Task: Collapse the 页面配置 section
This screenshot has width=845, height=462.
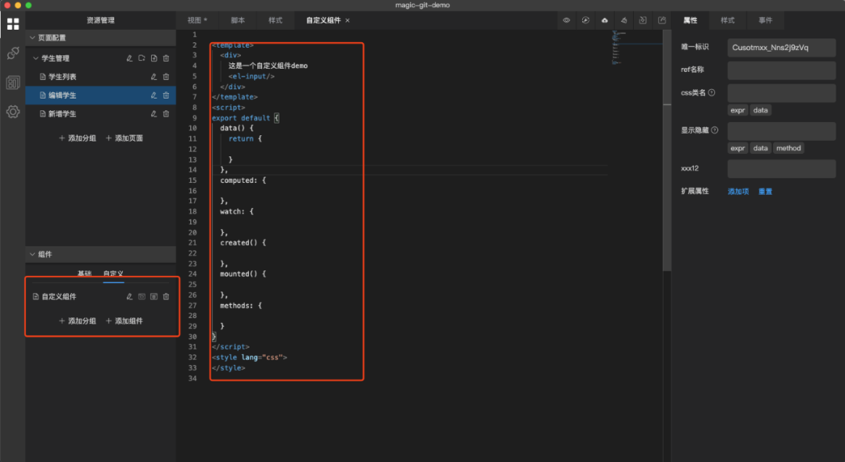Action: [x=32, y=38]
